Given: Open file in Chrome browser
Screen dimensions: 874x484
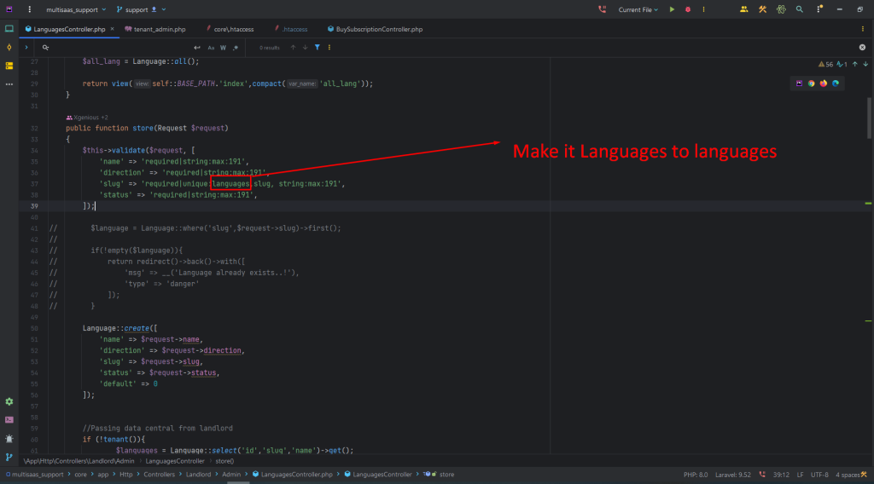Looking at the screenshot, I should tap(812, 84).
